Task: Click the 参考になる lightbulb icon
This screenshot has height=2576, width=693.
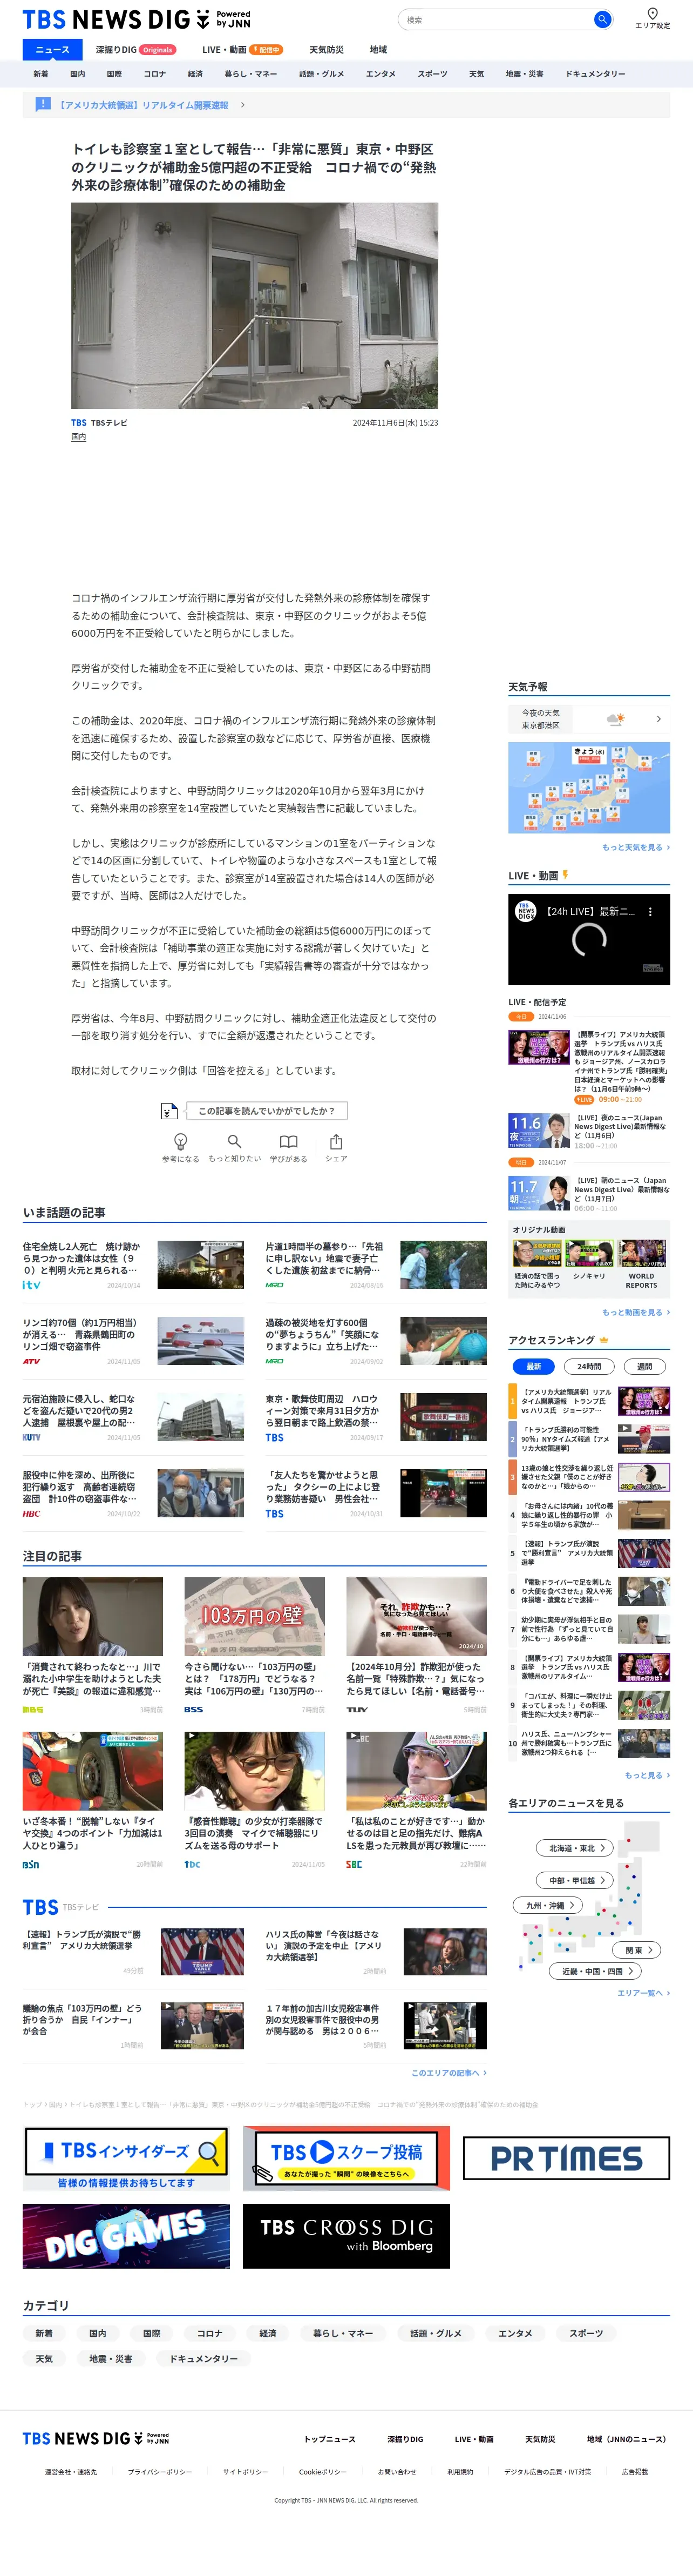Action: pyautogui.click(x=181, y=1141)
